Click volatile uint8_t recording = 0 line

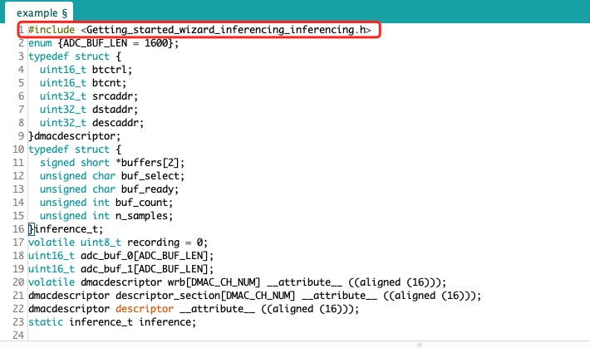pos(118,243)
